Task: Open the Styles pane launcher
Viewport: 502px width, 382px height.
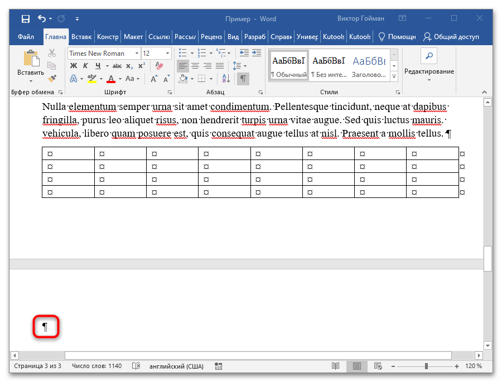Action: pos(398,93)
